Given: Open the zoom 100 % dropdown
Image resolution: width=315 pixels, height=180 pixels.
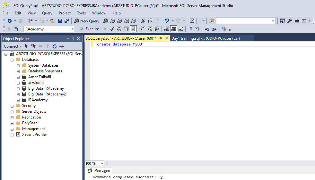Looking at the screenshot, I should [102, 163].
